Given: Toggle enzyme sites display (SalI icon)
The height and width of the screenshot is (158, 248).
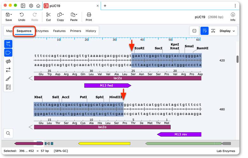Looking at the screenshot, I should pos(8,44).
